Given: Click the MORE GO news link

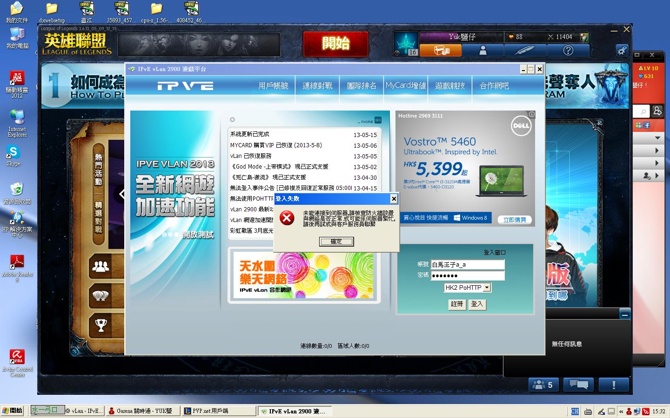Looking at the screenshot, I should point(369,120).
